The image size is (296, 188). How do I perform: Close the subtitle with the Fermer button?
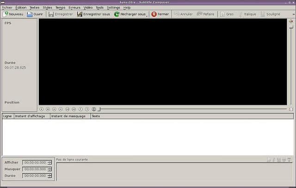160,14
